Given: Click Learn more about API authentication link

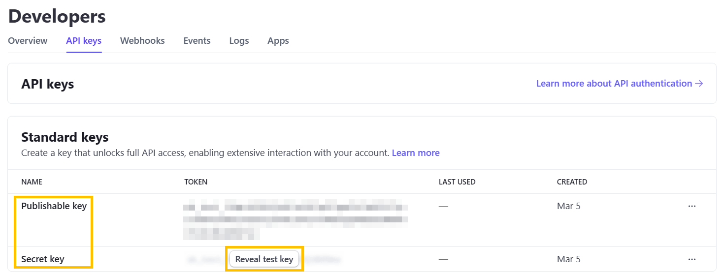Looking at the screenshot, I should 619,84.
